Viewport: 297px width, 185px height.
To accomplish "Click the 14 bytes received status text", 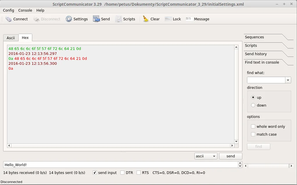I will (x=25, y=173).
